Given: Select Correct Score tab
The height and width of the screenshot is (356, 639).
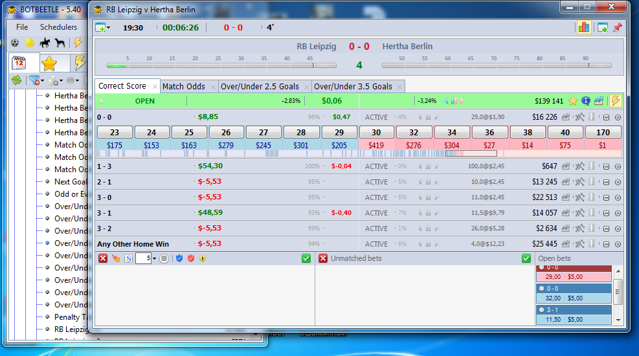Looking at the screenshot, I should (122, 86).
